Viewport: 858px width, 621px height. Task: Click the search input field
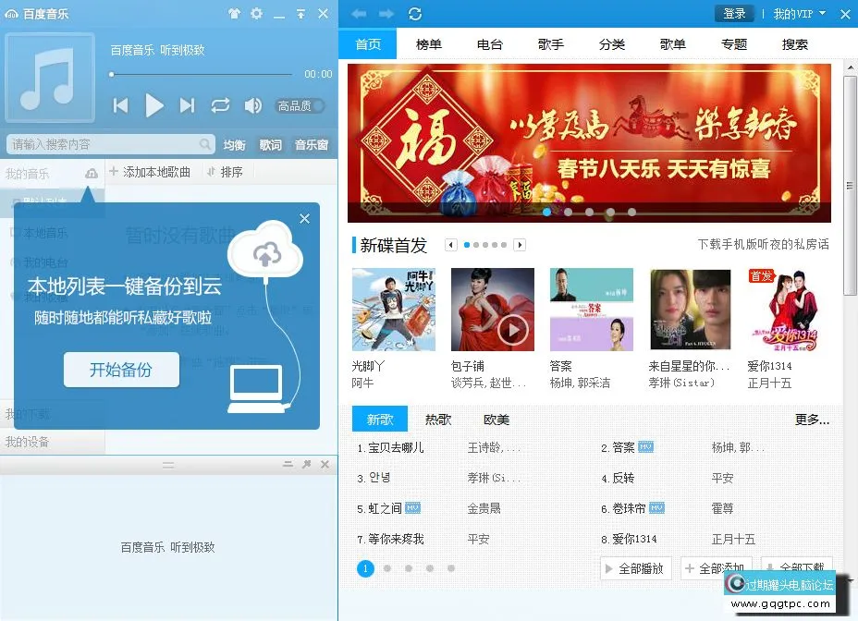pos(102,144)
